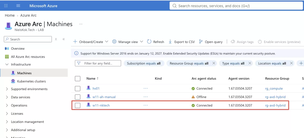
Task: Refresh the machines list
Action: [x=155, y=42]
